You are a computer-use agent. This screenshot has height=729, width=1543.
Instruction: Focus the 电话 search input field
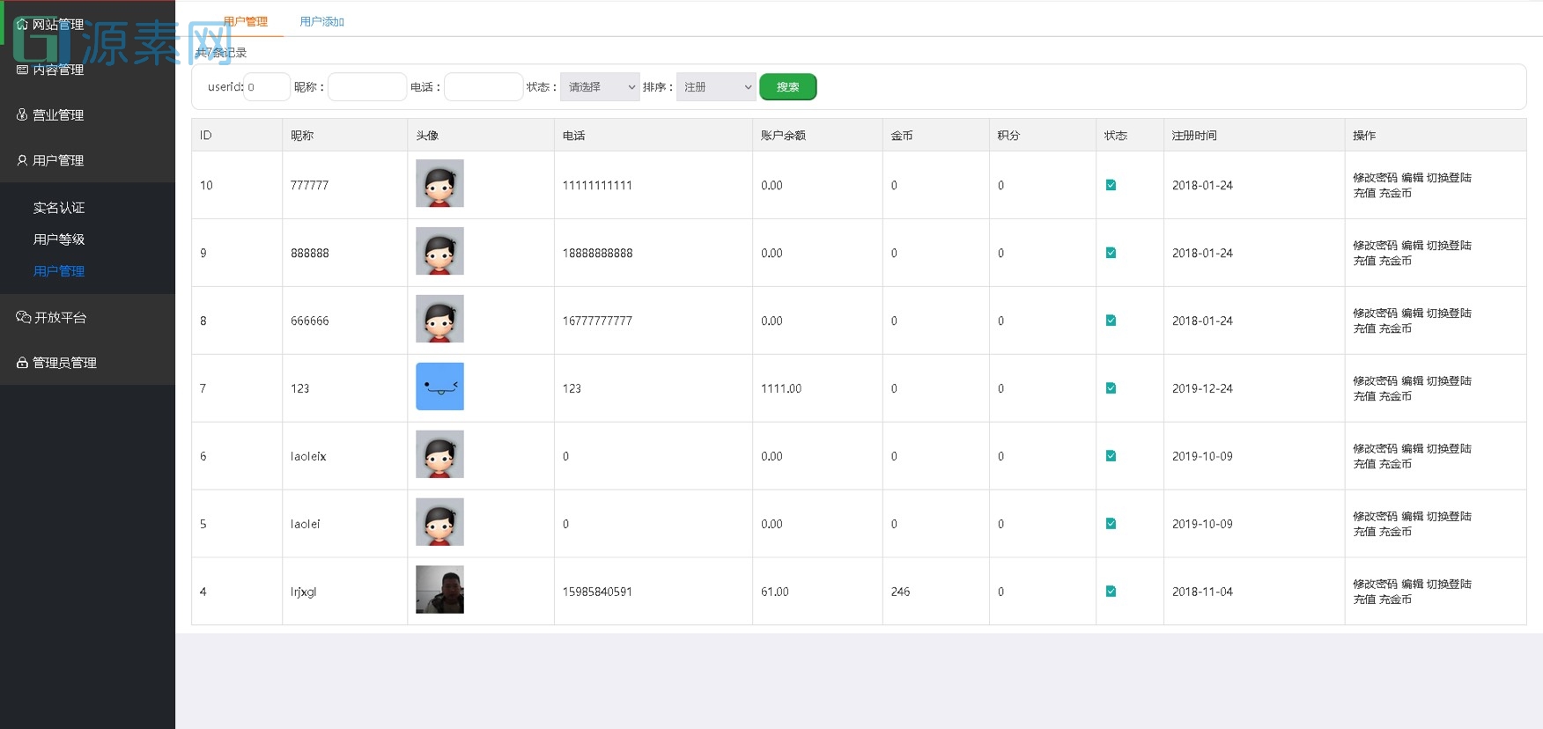484,87
